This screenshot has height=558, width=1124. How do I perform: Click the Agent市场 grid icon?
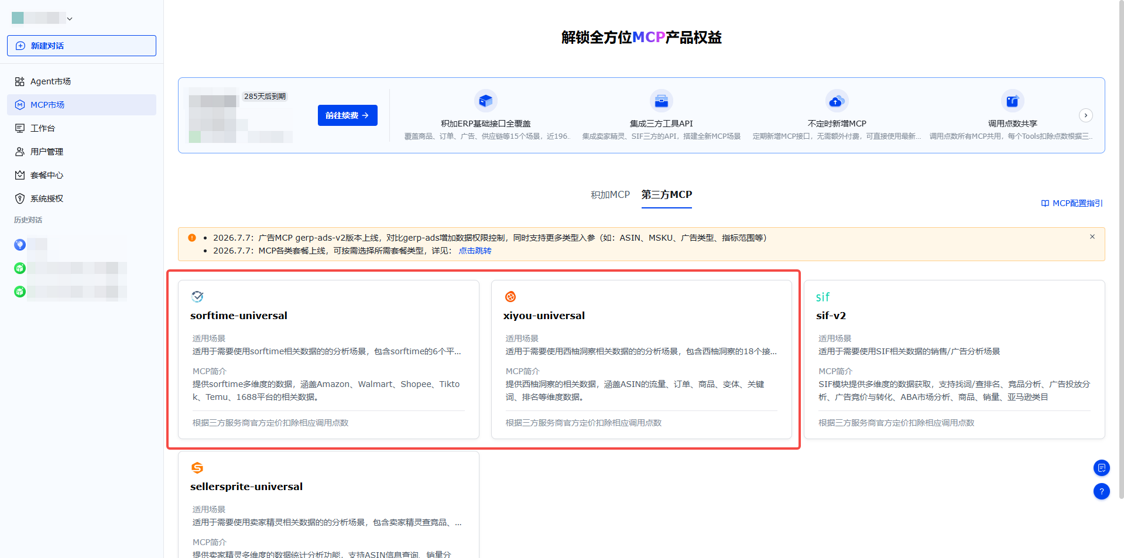(20, 81)
